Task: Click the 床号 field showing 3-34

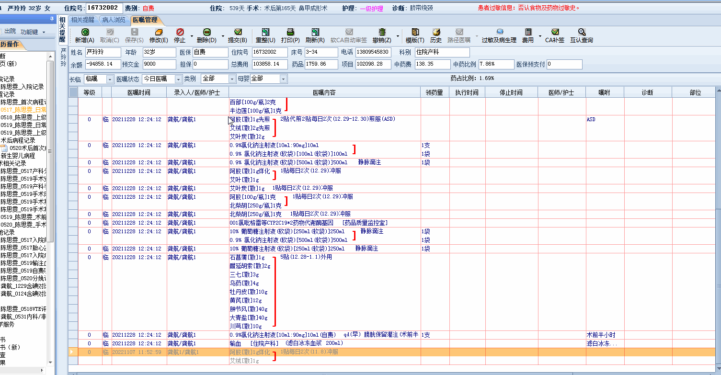Action: point(320,52)
